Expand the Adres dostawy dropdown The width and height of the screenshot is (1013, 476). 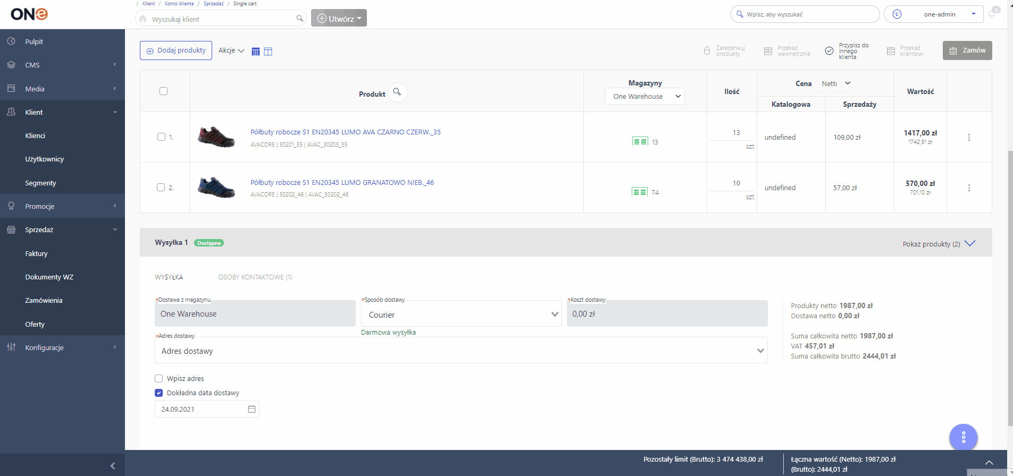click(x=461, y=351)
